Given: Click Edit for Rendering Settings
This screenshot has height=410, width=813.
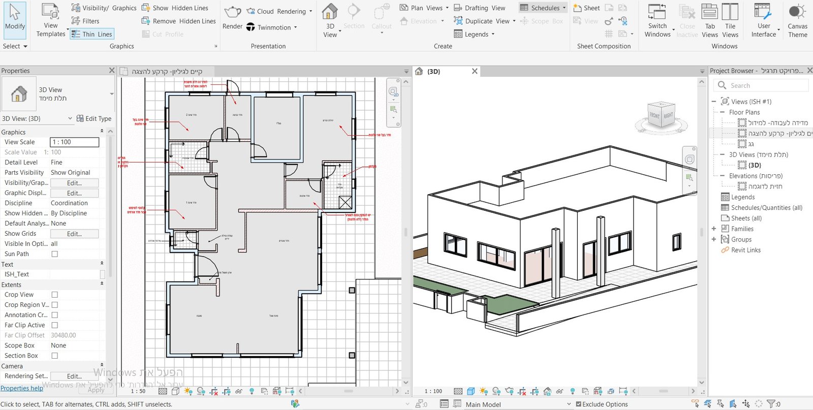Looking at the screenshot, I should point(74,376).
